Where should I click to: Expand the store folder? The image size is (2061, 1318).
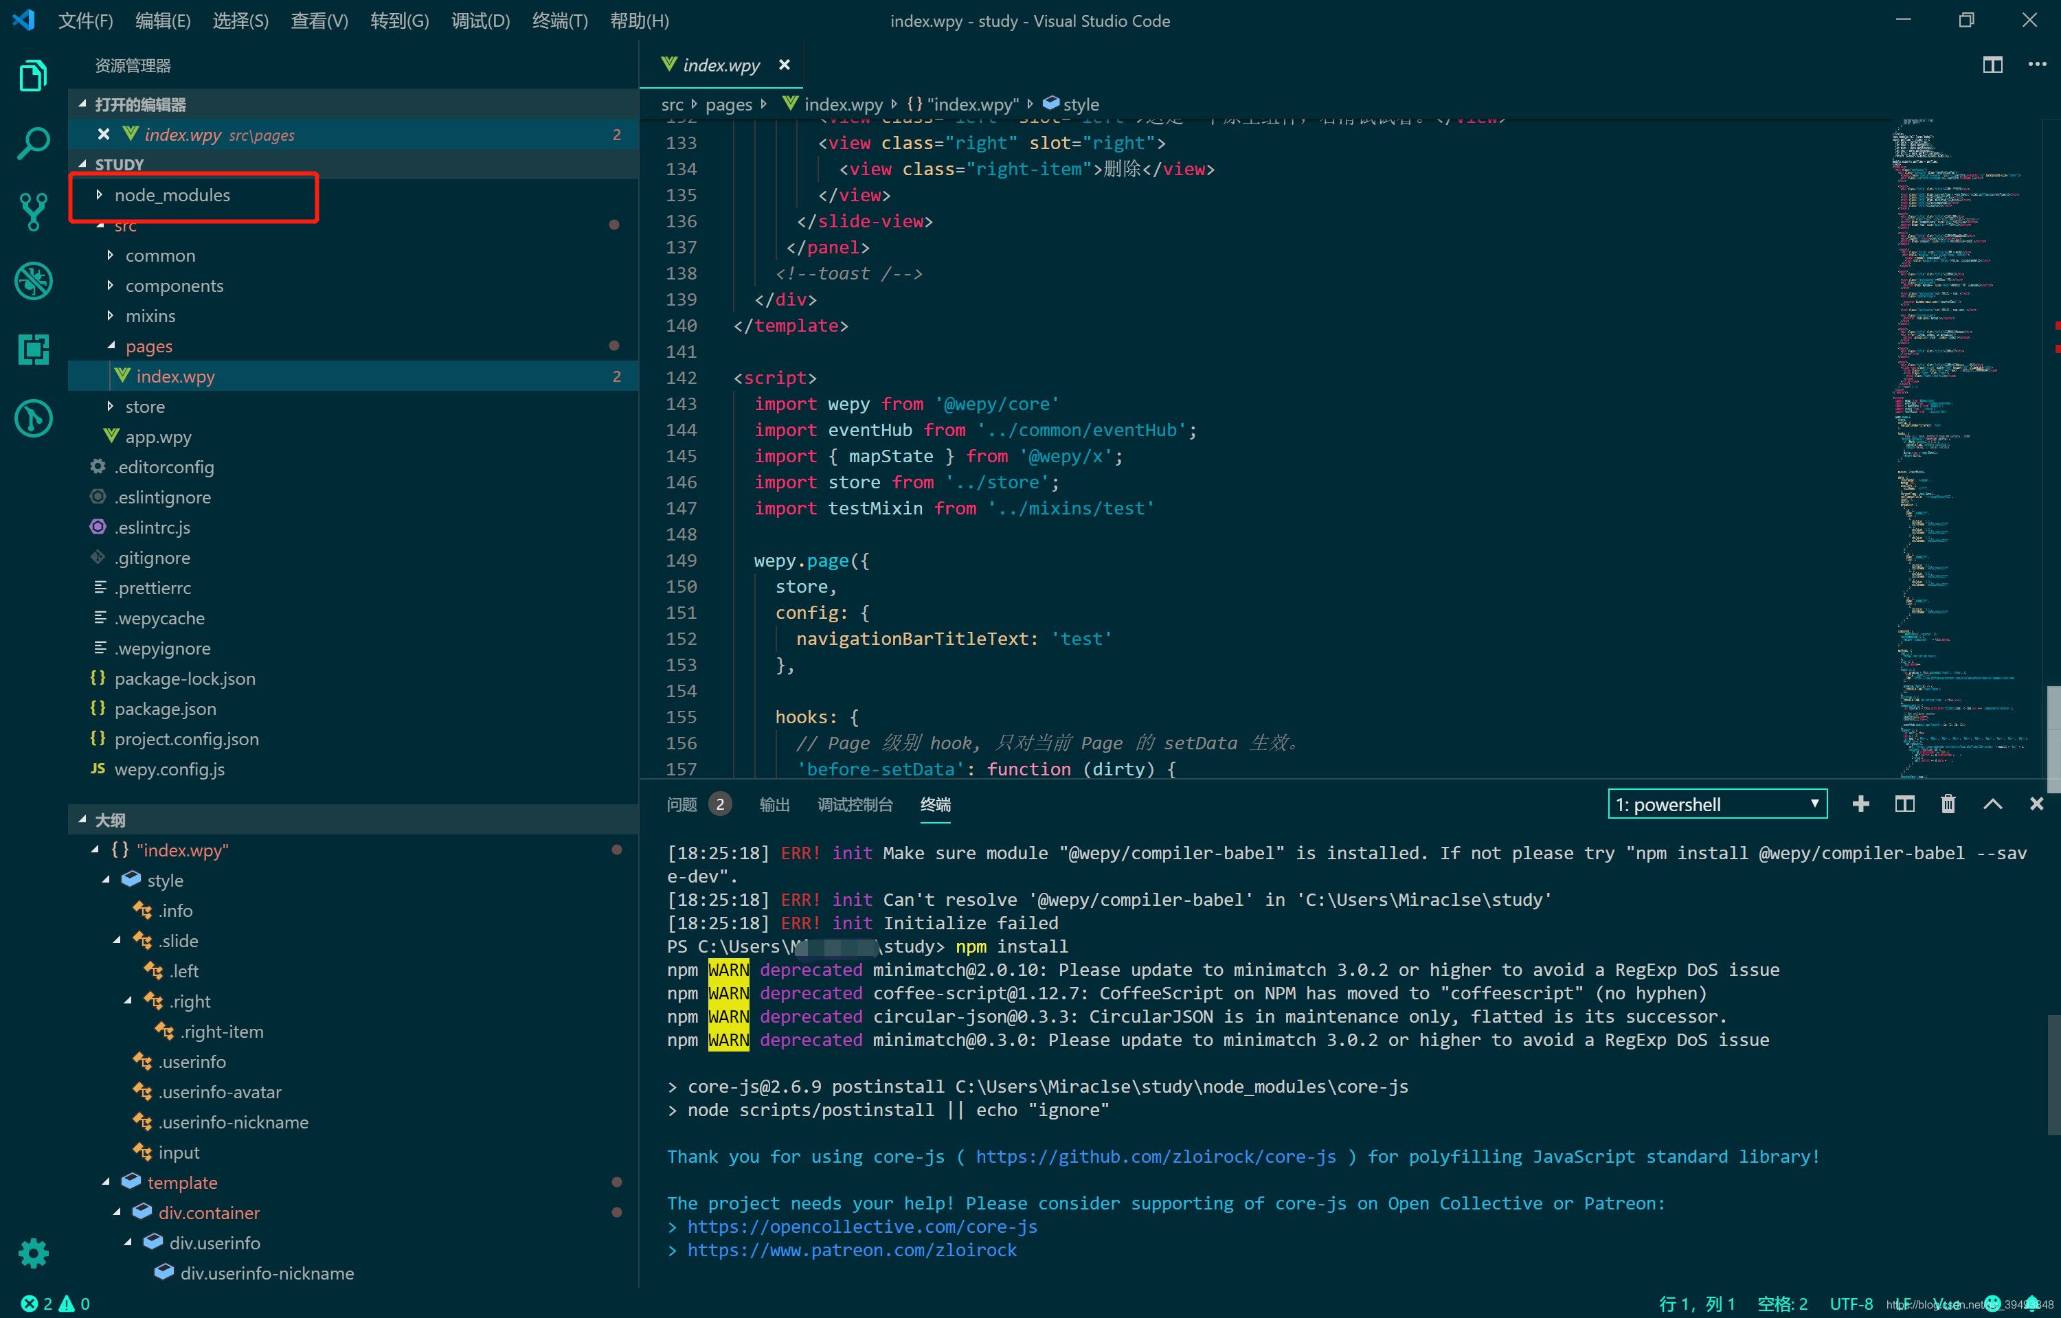[x=352, y=407]
